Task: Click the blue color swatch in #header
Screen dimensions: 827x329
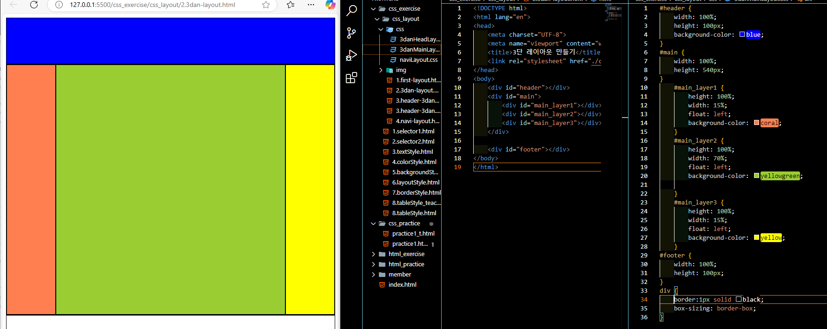Action: 742,34
